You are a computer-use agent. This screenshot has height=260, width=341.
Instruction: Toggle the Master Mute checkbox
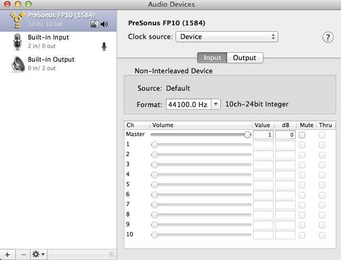(302, 135)
